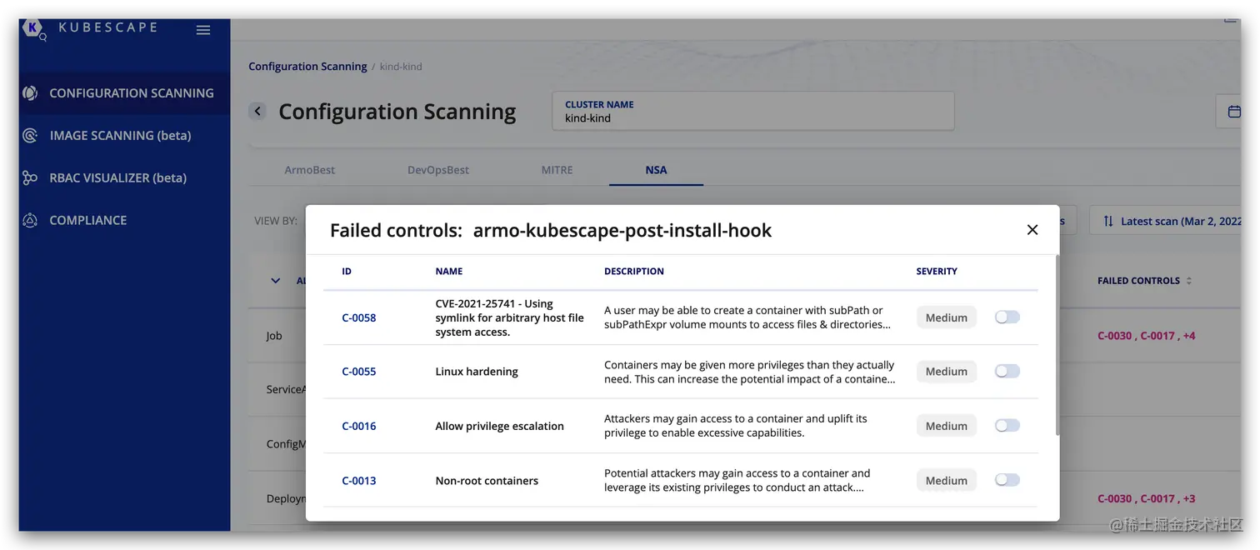Click the description of control C-0055
The width and height of the screenshot is (1260, 550).
(x=749, y=372)
